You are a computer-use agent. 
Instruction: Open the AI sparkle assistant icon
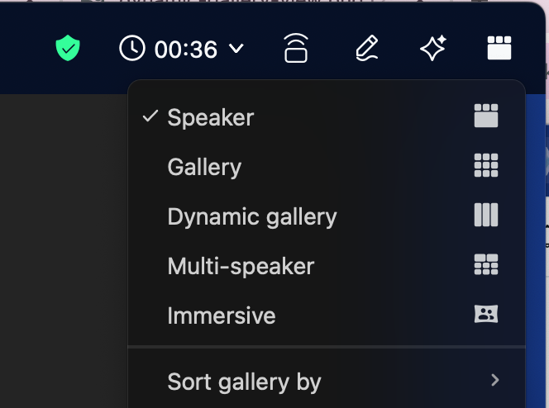pos(432,49)
